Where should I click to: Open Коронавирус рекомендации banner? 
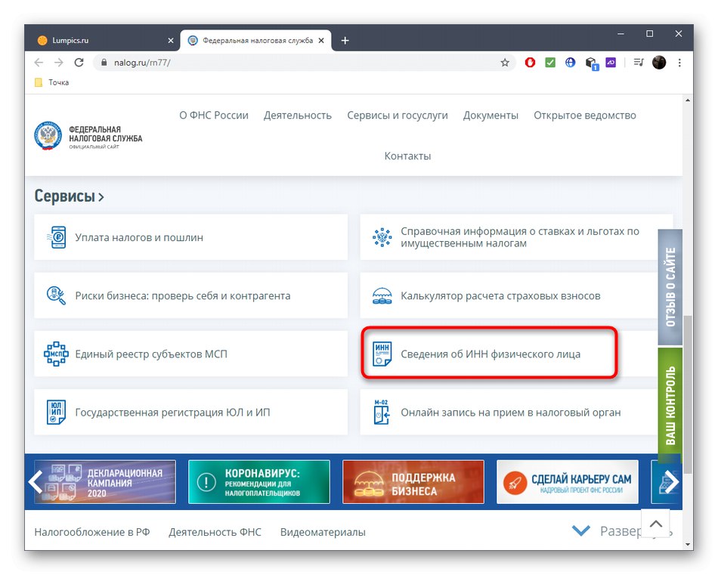click(259, 482)
